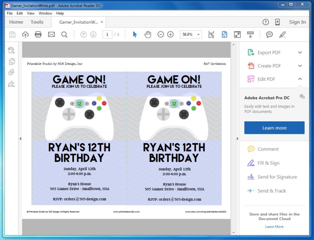The image size is (314, 240).
Task: Upload the file to Document Cloud
Action: [x=25, y=34]
